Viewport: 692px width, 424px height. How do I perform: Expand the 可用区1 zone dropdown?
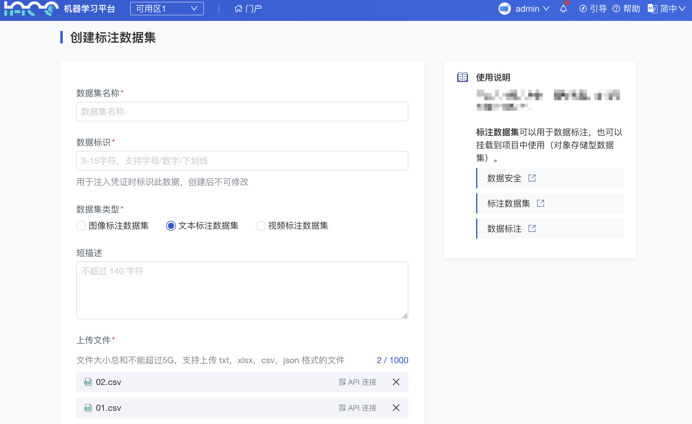click(x=167, y=9)
